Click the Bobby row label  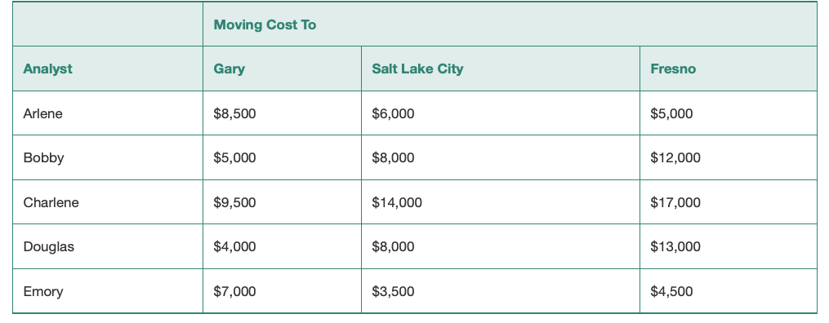tap(43, 157)
